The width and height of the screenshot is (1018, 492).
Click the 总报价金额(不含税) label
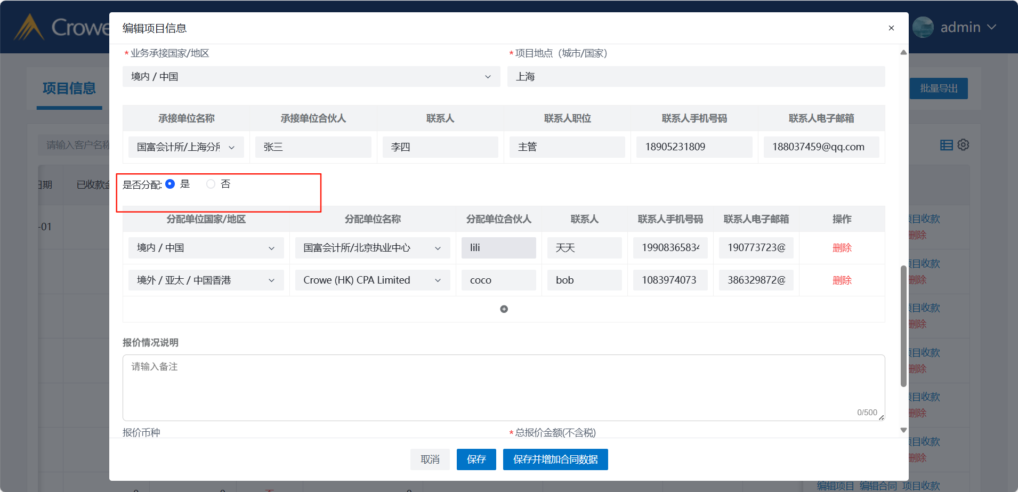[555, 432]
